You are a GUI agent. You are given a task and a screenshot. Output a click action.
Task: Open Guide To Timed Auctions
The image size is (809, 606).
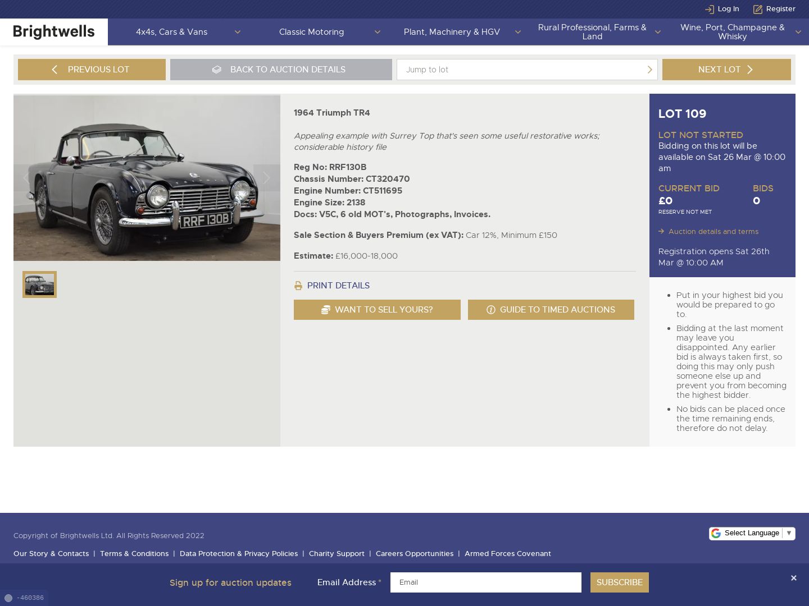[x=551, y=310]
